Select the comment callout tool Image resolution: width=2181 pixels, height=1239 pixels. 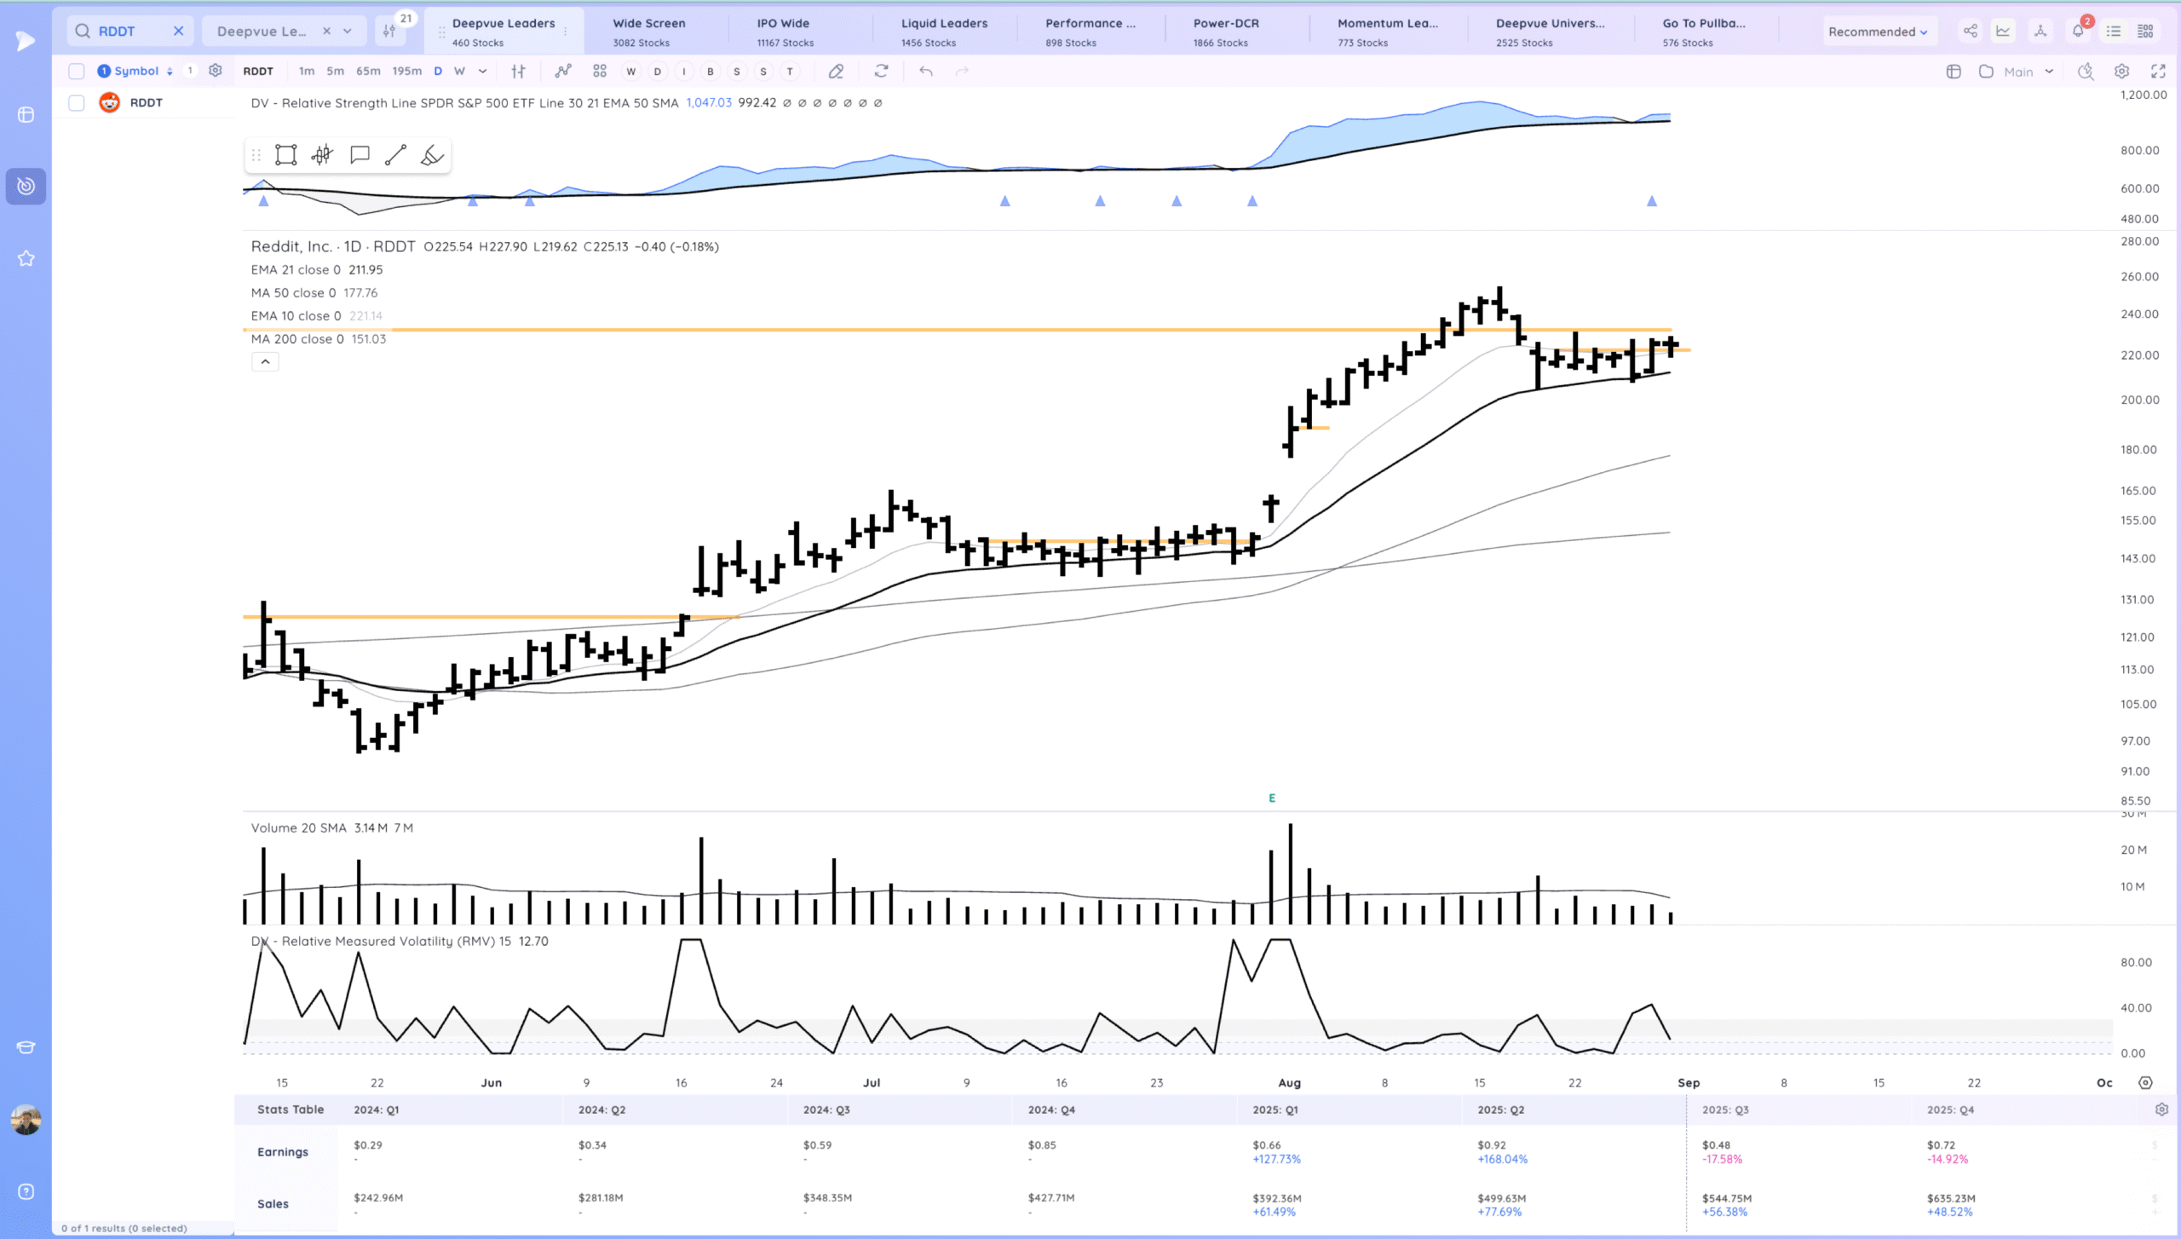point(360,155)
